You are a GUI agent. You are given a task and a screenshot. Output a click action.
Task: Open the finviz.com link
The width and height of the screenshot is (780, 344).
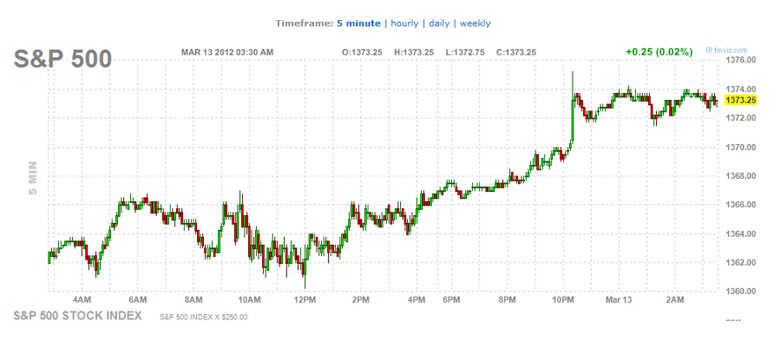tap(726, 50)
